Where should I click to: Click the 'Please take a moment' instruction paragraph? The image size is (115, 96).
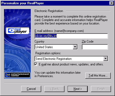click(71, 20)
